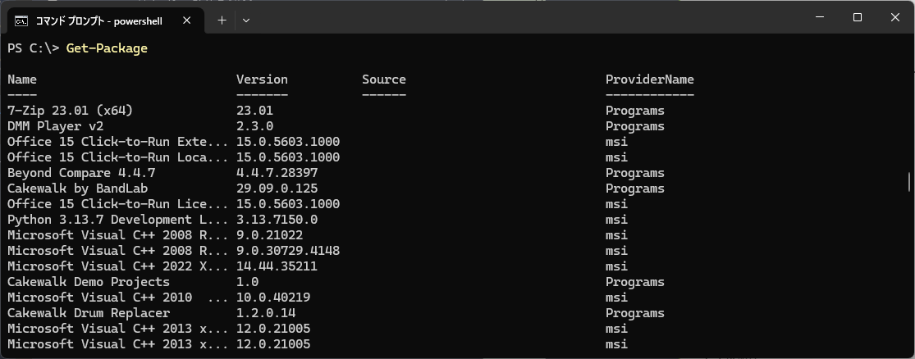Open a new tab with plus button
The width and height of the screenshot is (915, 359).
[x=222, y=20]
